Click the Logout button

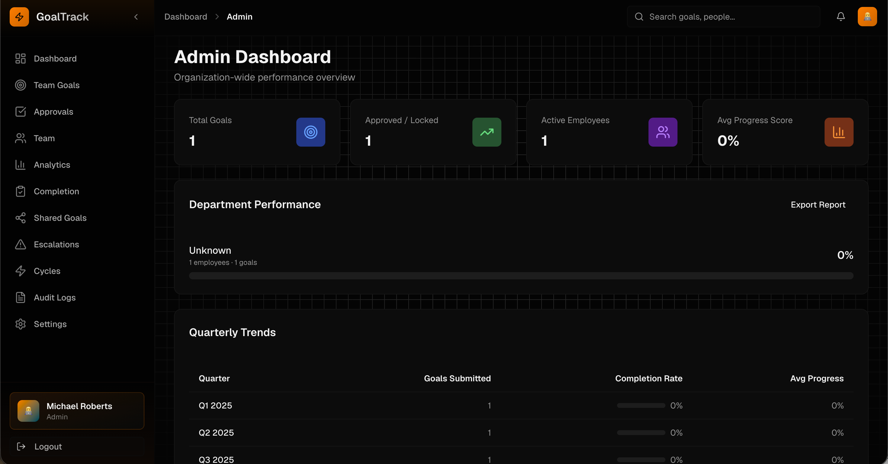(x=77, y=446)
